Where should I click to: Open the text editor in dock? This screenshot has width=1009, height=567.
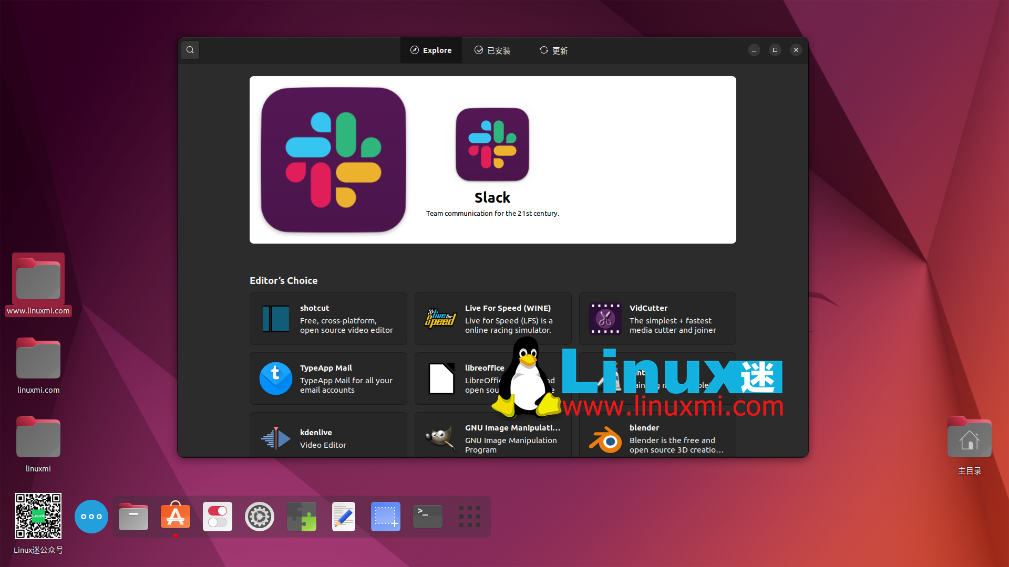click(x=344, y=517)
